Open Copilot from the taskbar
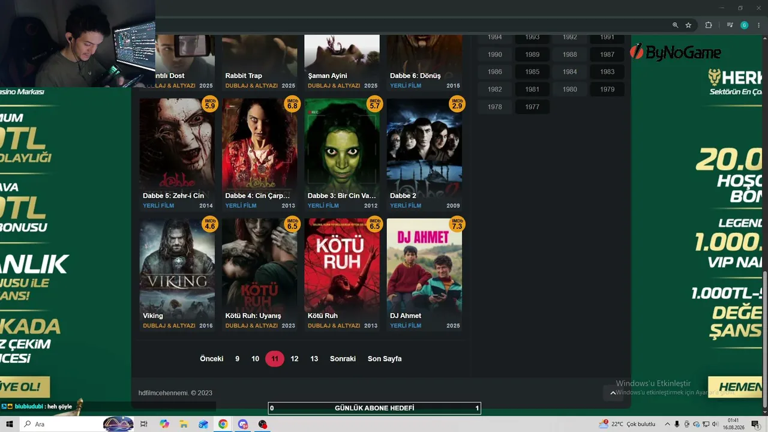 pos(164,424)
